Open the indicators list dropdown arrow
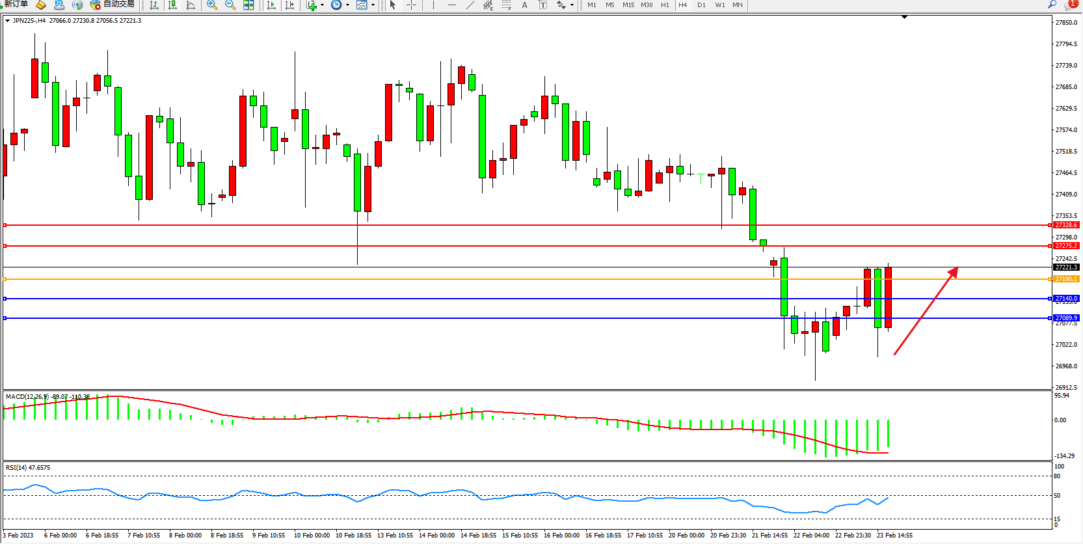1083x544 pixels. click(322, 5)
